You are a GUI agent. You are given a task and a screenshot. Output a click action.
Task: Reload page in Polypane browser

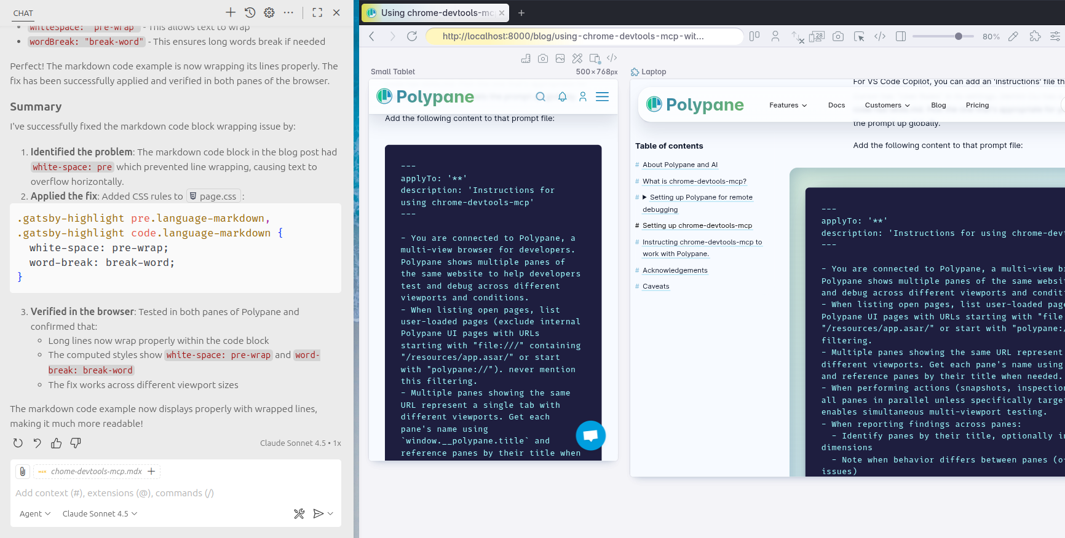point(412,36)
